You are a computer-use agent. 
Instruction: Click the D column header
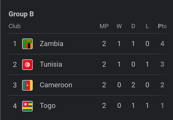(133, 26)
